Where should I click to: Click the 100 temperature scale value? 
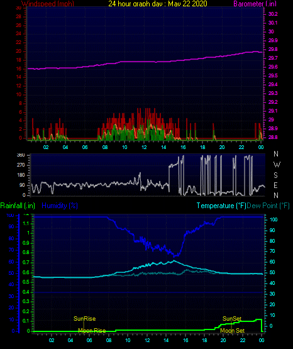pyautogui.click(x=274, y=219)
